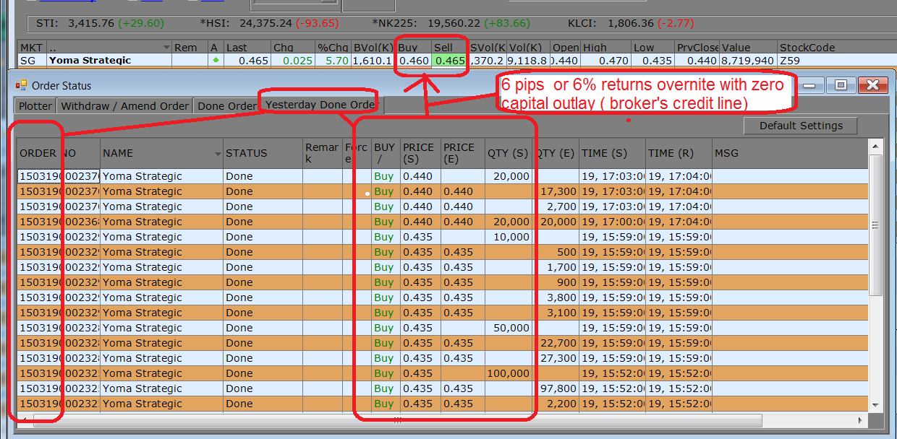Click the High column header in the watchlist
897x439 pixels.
[605, 48]
